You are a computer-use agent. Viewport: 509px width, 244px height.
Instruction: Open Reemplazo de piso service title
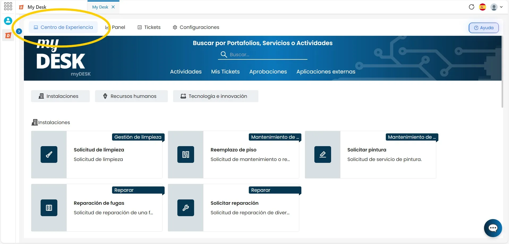[x=233, y=150]
